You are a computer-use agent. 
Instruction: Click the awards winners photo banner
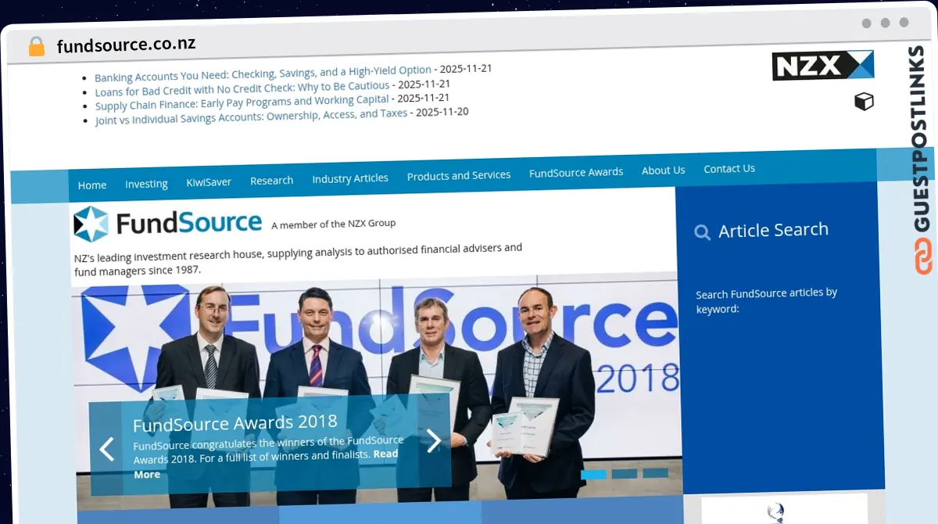(x=377, y=391)
